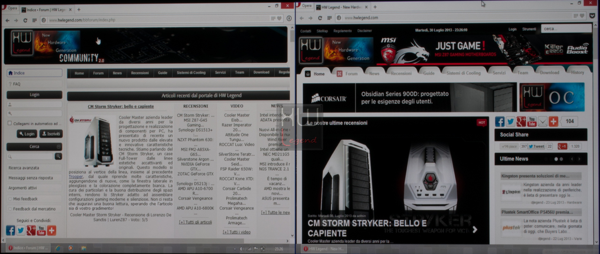
Task: Open Speed Dial grid in left window toolbar
Action: coord(34,20)
